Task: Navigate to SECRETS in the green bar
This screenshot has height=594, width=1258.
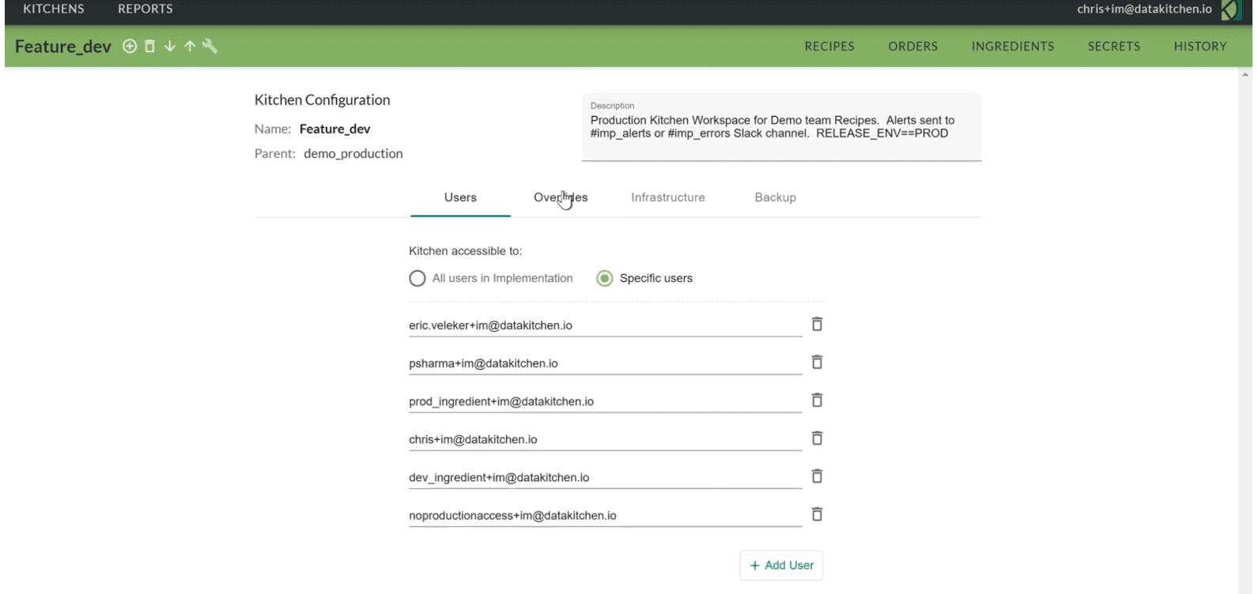Action: coord(1113,47)
